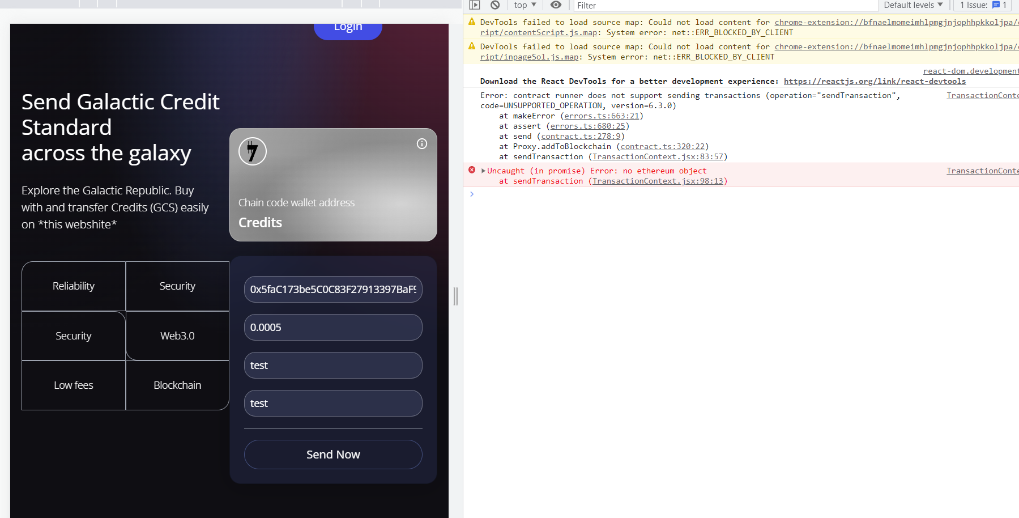
Task: Click the warning triangle on the source map message
Action: [x=472, y=22]
